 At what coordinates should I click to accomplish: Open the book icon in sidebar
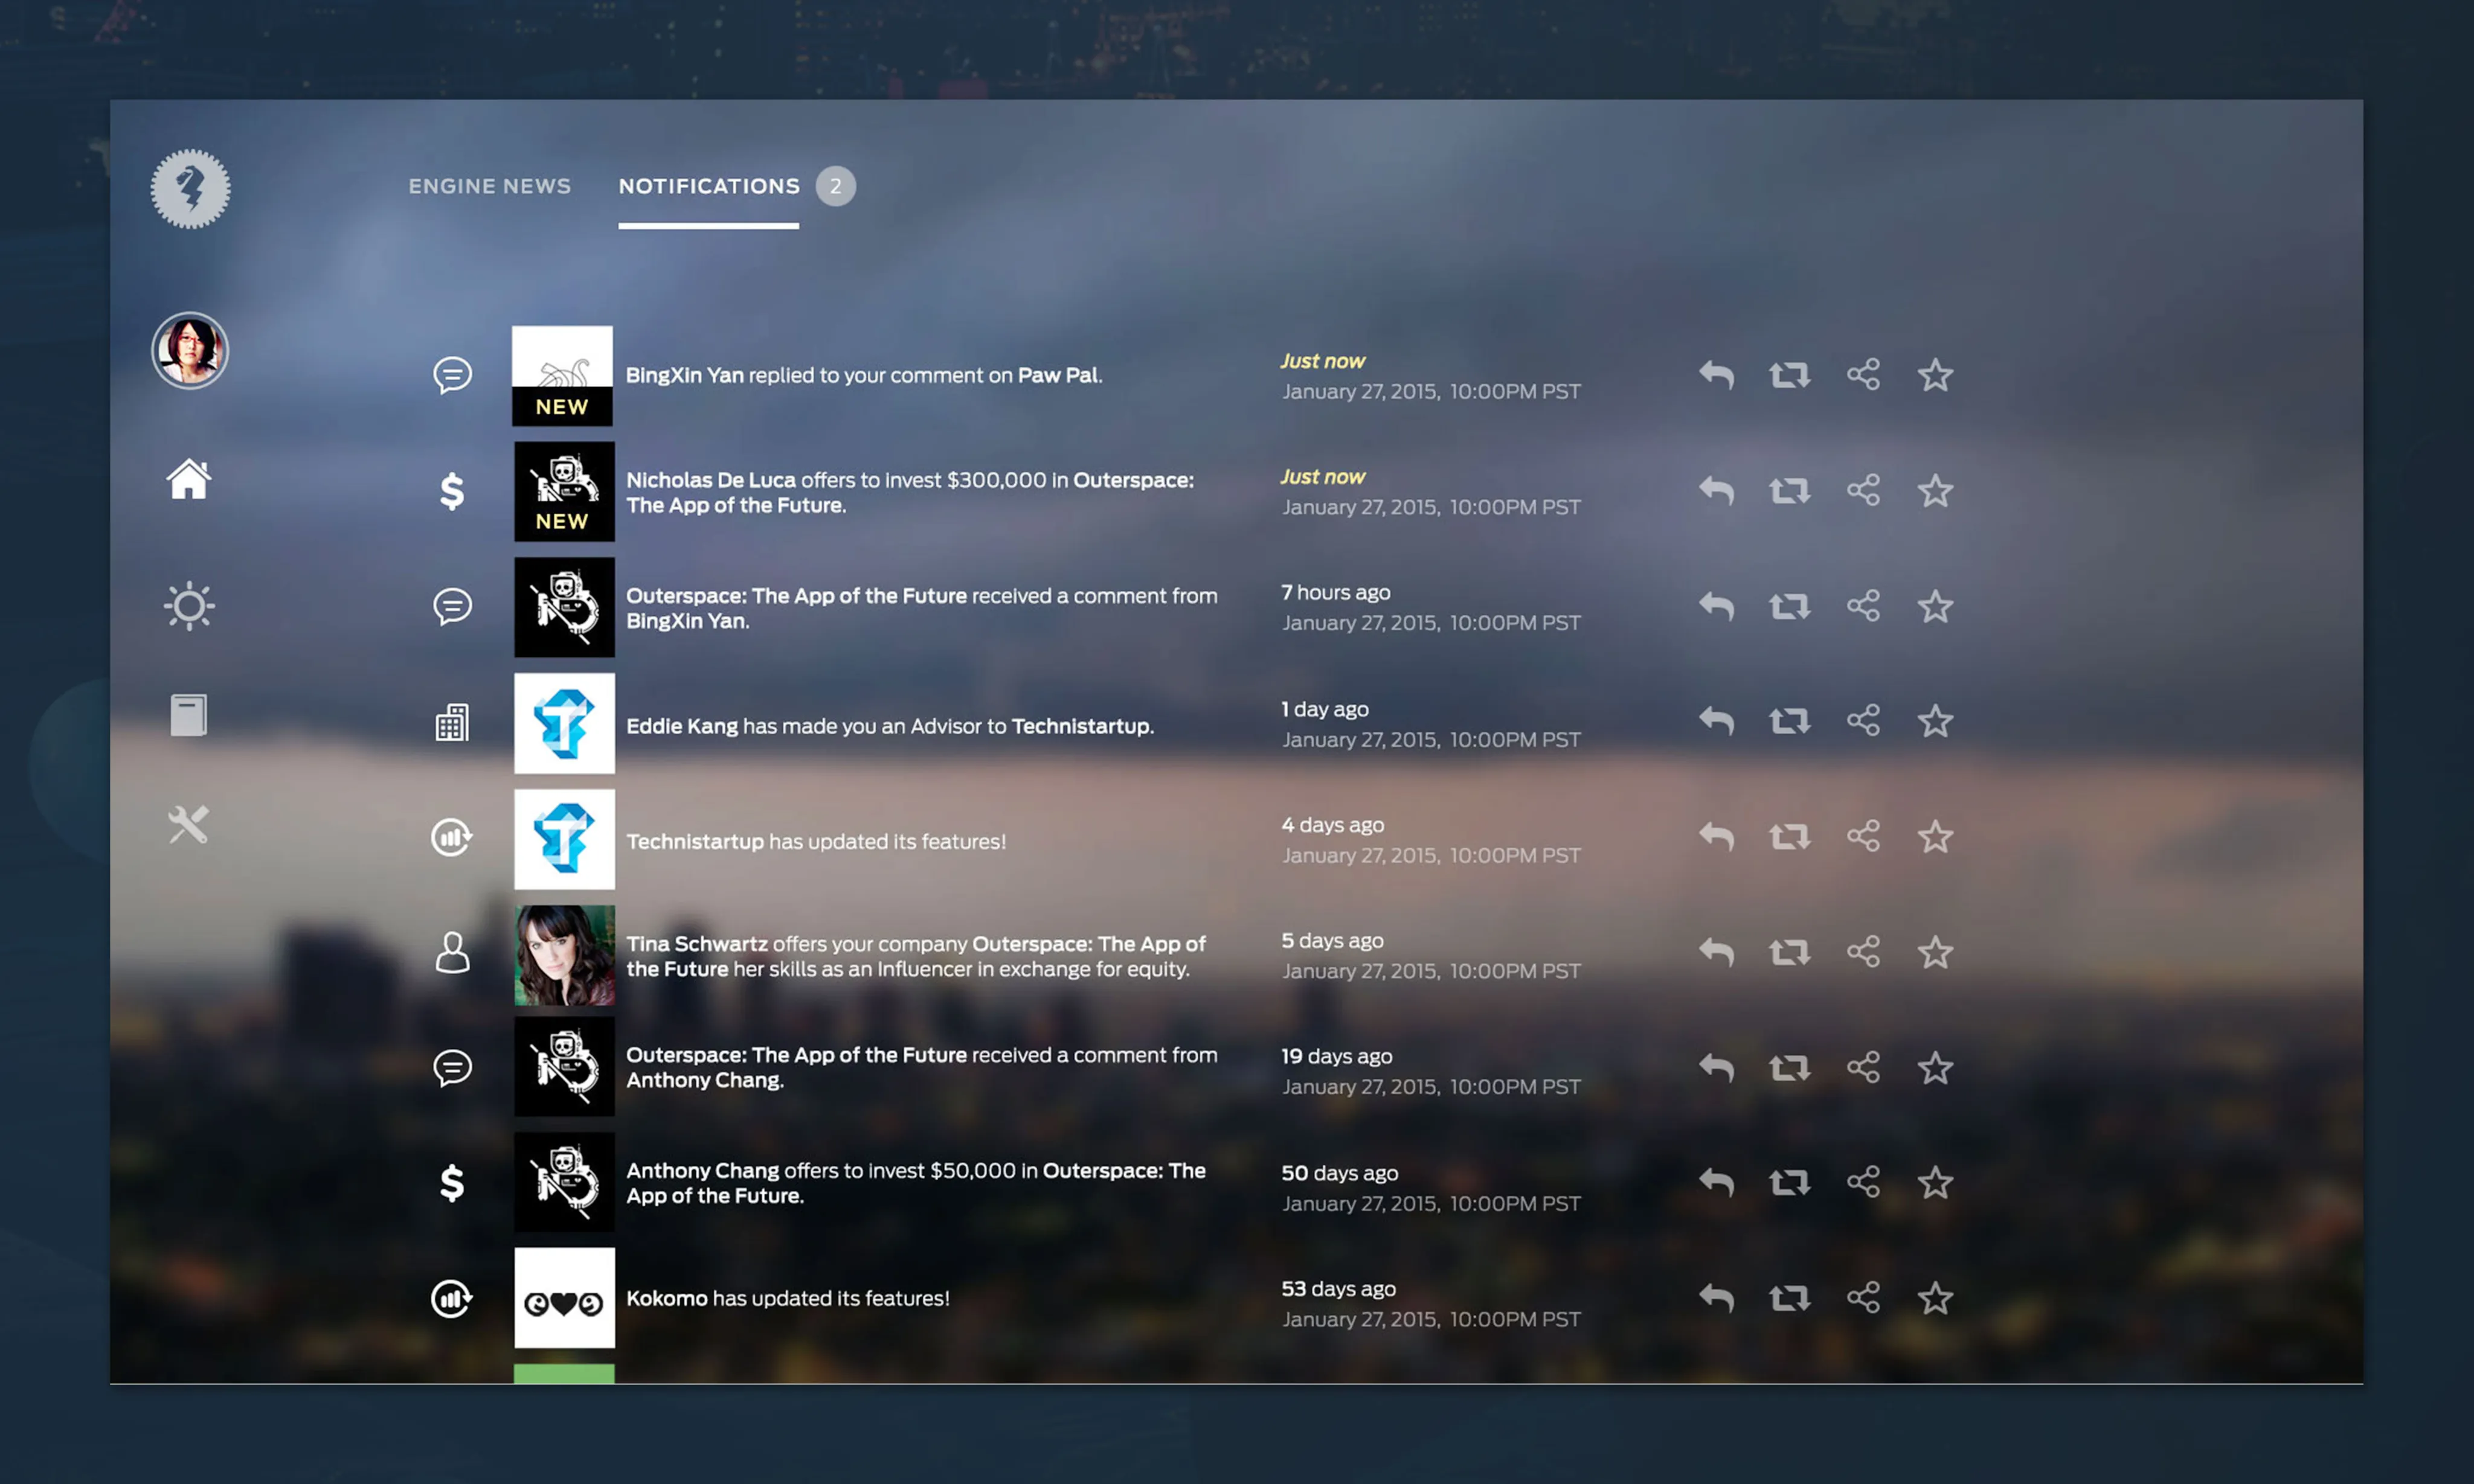point(188,716)
